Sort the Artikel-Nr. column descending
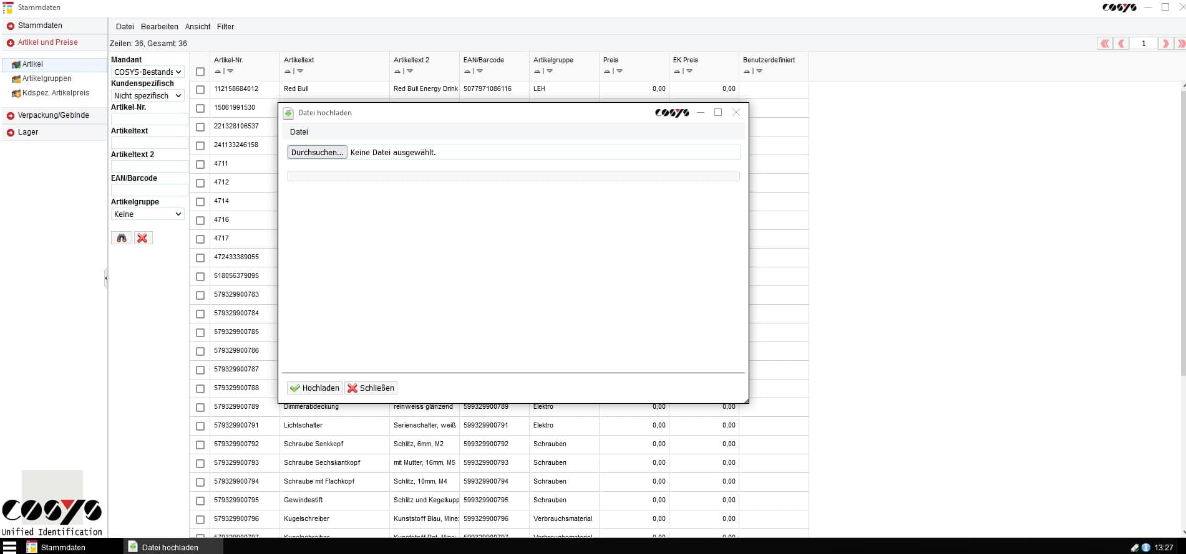This screenshot has height=554, width=1186. click(230, 71)
